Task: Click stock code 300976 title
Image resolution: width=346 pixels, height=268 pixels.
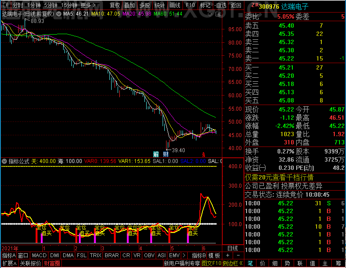Action: click(269, 6)
